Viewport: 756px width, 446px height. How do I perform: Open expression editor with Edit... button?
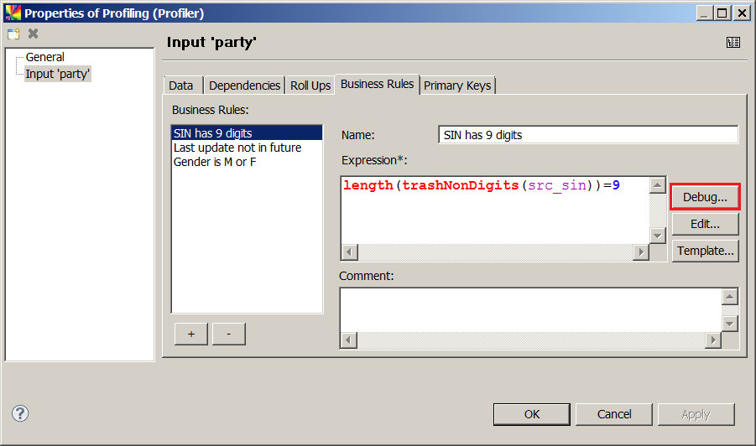(705, 224)
